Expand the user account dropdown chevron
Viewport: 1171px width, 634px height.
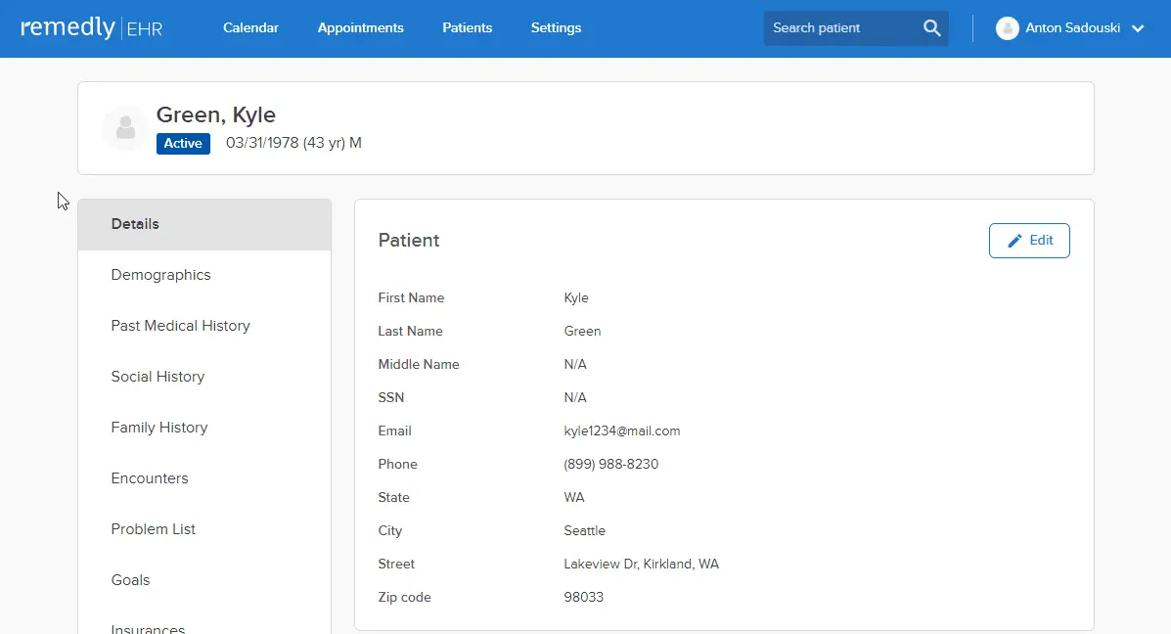(1138, 29)
